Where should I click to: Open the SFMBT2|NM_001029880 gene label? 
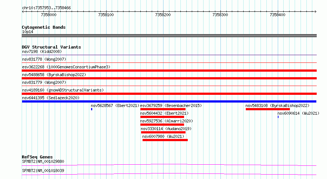[43, 161]
